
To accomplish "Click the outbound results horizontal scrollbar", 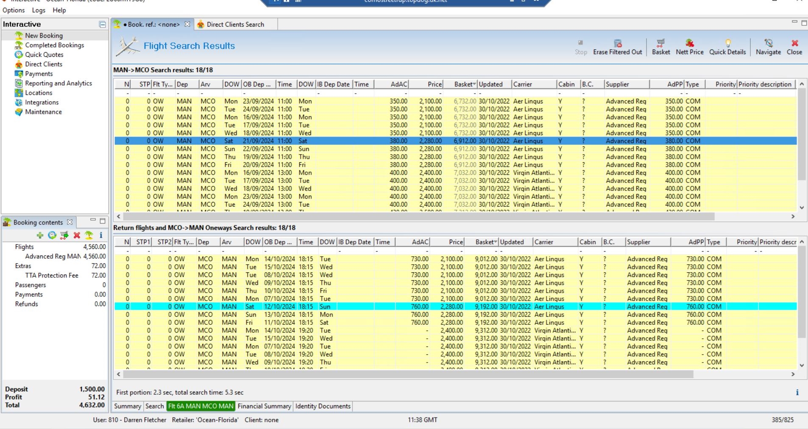I will pyautogui.click(x=415, y=216).
